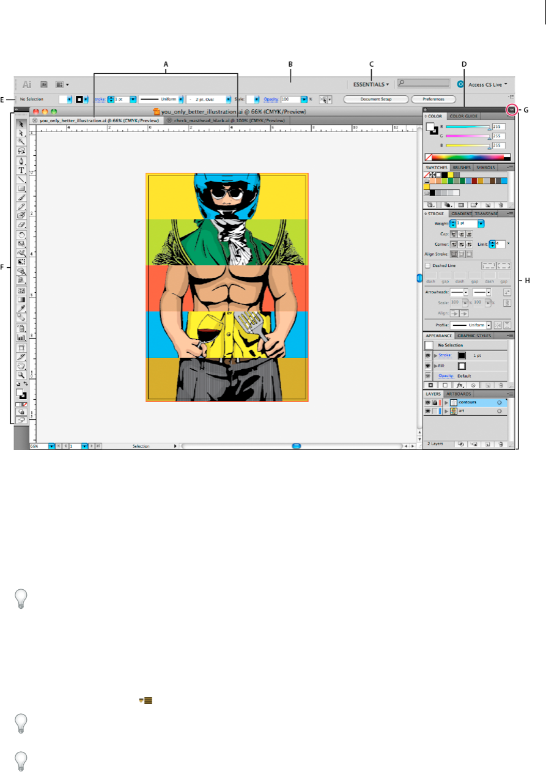Hide the art layer
Screen dimensions: 546x772
pyautogui.click(x=427, y=411)
